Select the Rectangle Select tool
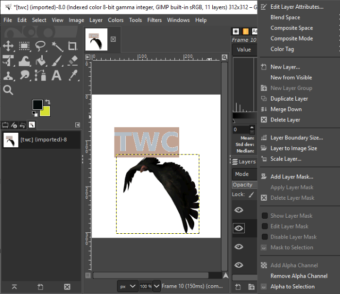 coord(24,46)
